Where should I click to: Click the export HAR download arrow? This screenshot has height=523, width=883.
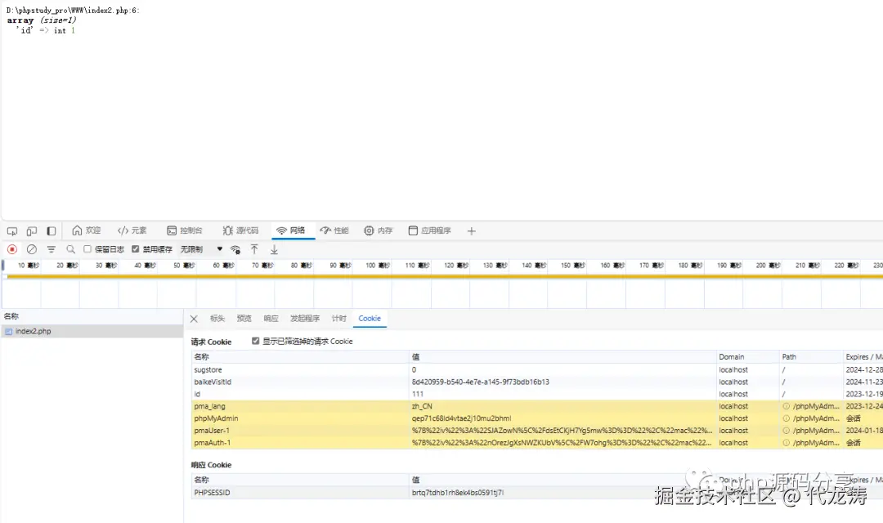[274, 248]
